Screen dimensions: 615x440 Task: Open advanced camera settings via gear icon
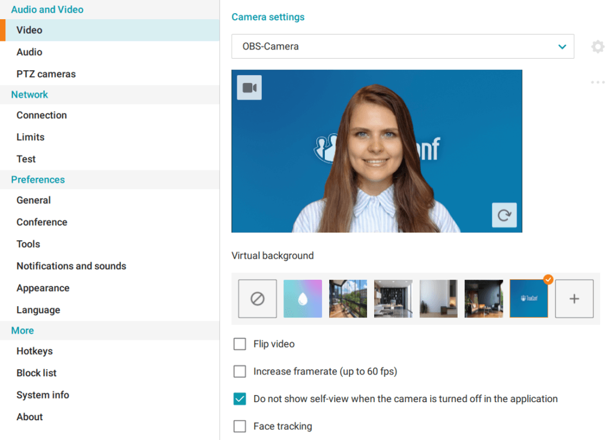[598, 46]
